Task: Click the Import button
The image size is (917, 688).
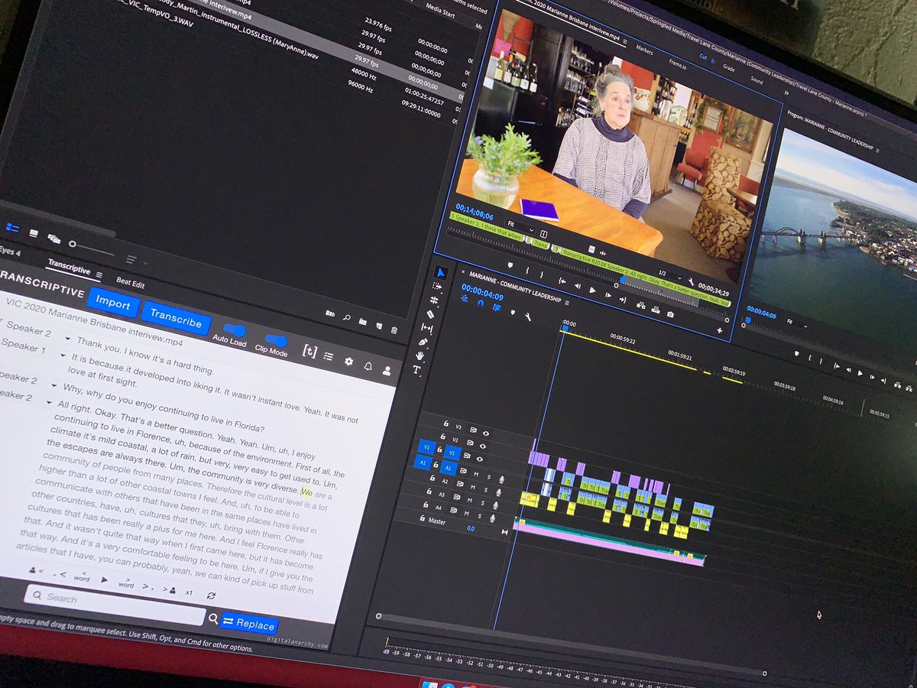Action: pyautogui.click(x=113, y=303)
